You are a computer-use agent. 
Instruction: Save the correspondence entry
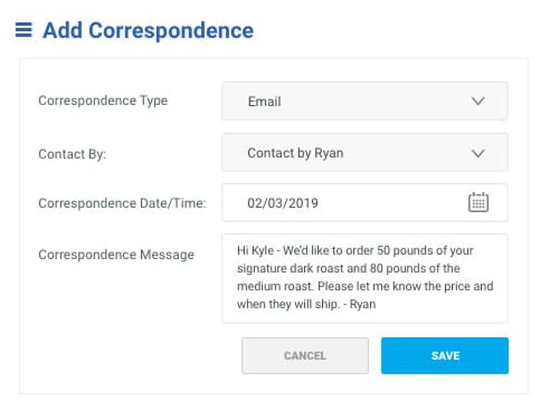pyautogui.click(x=445, y=356)
